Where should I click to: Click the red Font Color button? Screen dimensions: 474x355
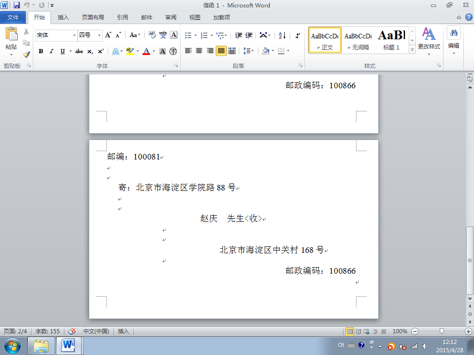(x=147, y=51)
